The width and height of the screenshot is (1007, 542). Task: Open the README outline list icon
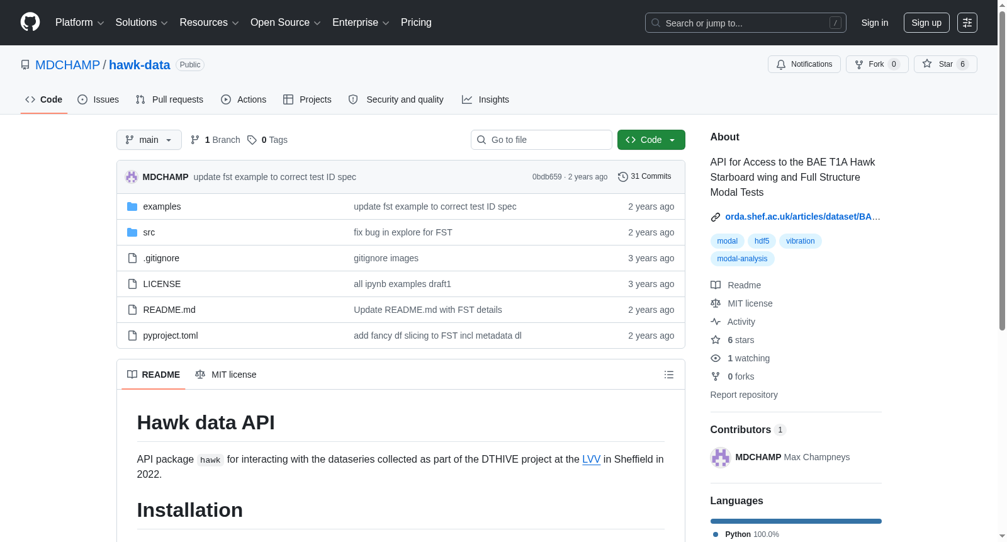[x=669, y=375]
